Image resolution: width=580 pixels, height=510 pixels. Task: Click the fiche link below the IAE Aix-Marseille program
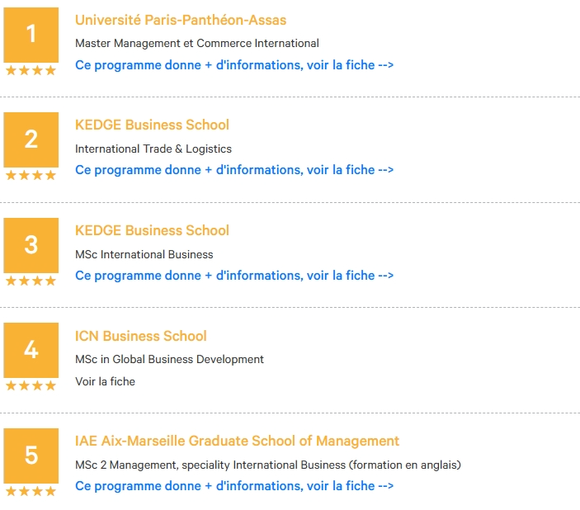click(x=234, y=485)
